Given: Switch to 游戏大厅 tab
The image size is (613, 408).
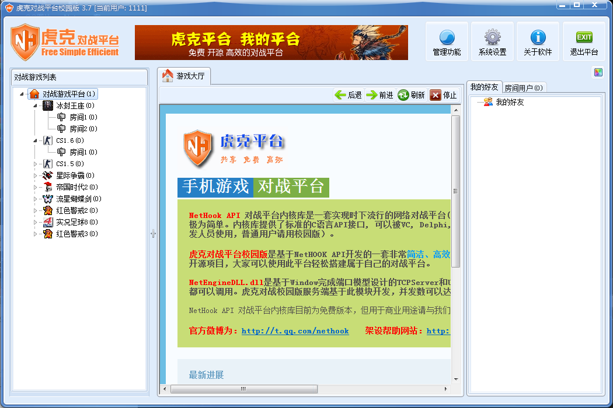Looking at the screenshot, I should coord(184,76).
